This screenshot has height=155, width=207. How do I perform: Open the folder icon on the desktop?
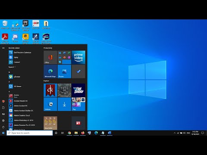pos(46,25)
